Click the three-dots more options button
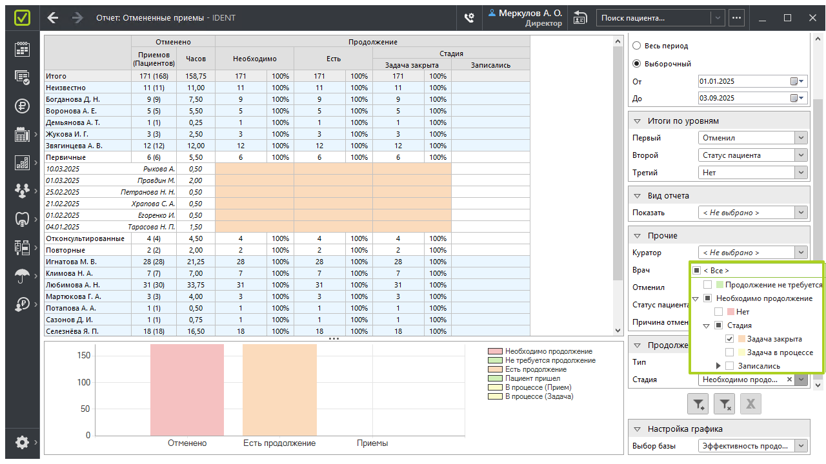The height and width of the screenshot is (464, 826). pyautogui.click(x=736, y=18)
